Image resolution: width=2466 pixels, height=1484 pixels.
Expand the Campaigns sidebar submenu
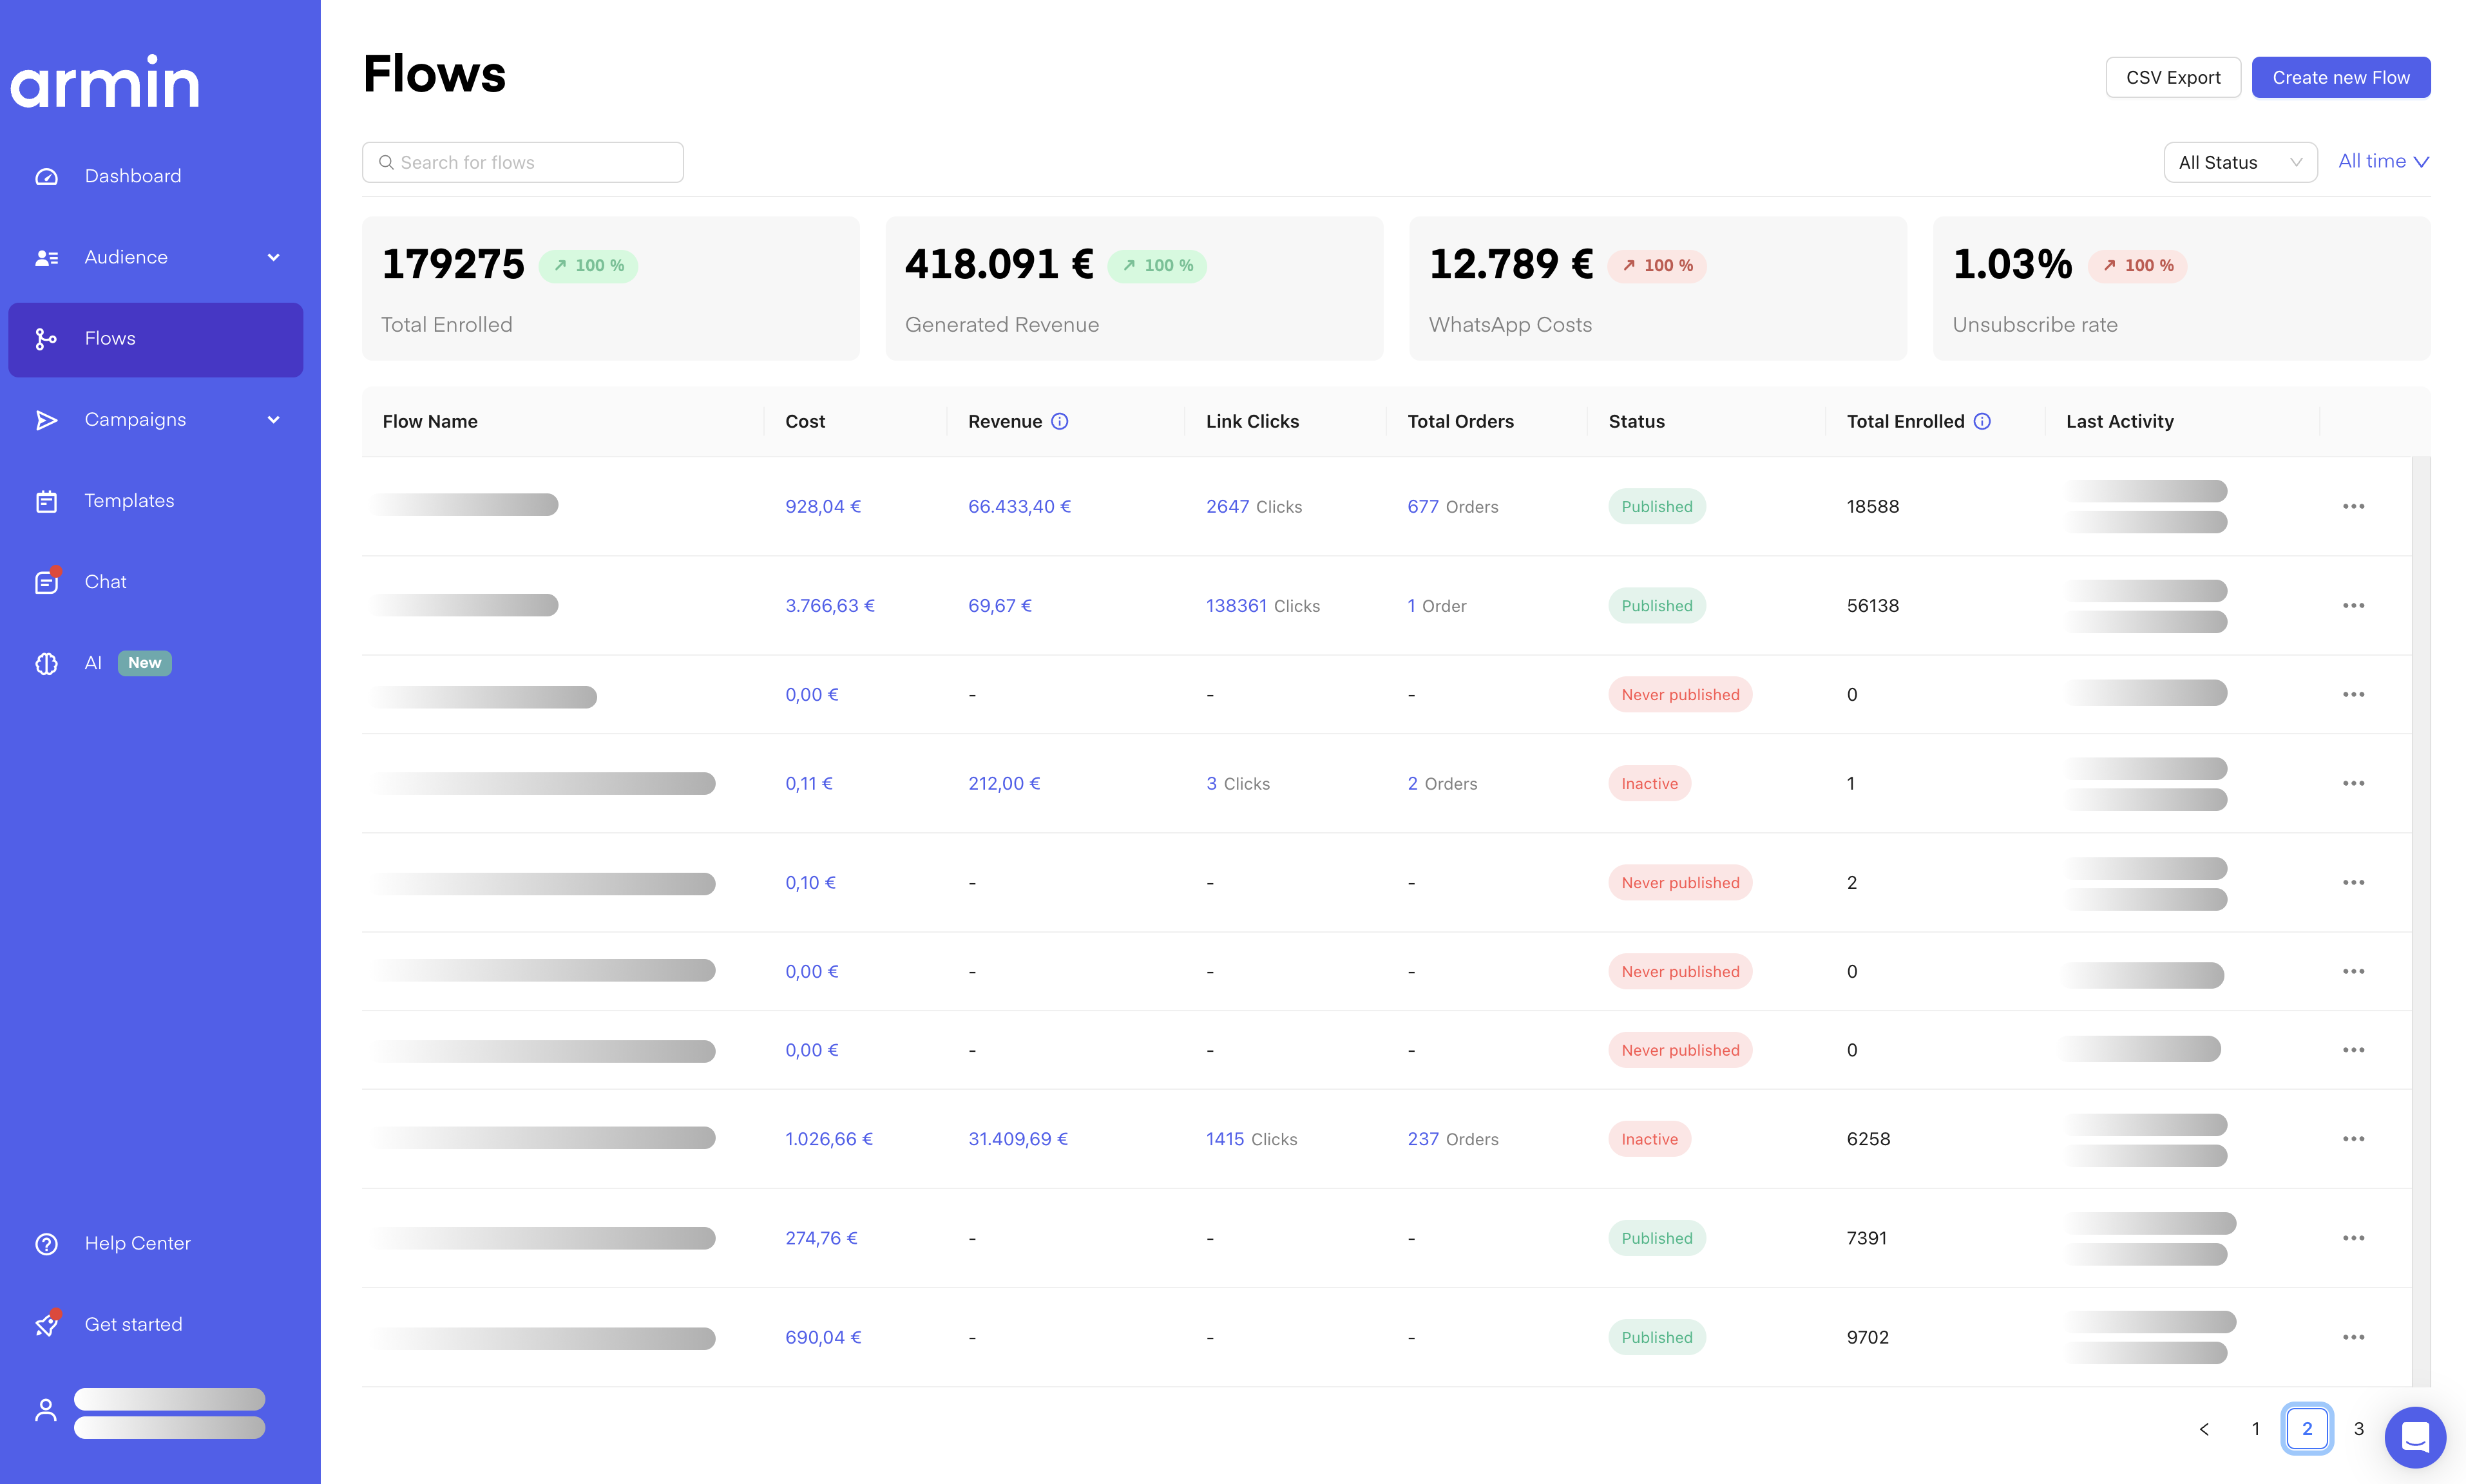[273, 420]
